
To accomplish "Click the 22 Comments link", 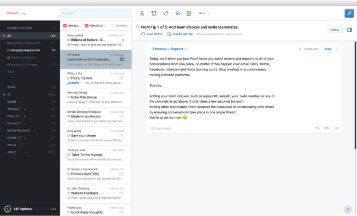I will point(160,128).
